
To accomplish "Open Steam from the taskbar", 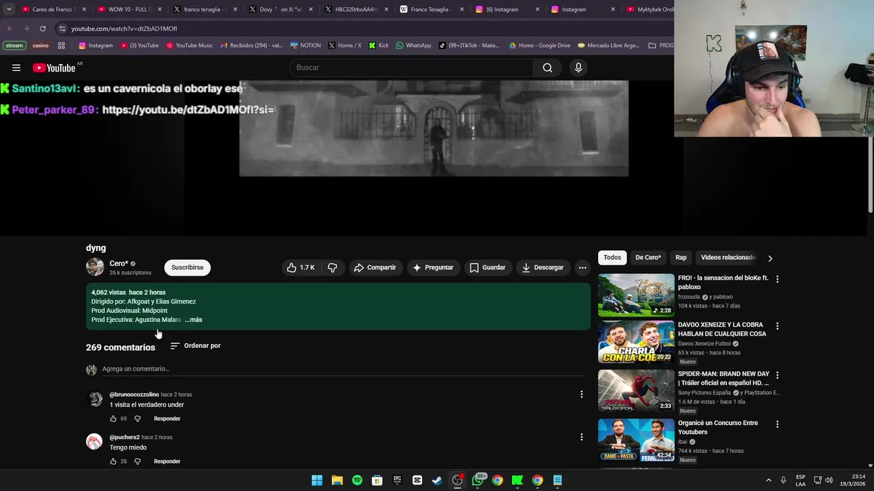I will click(x=437, y=480).
